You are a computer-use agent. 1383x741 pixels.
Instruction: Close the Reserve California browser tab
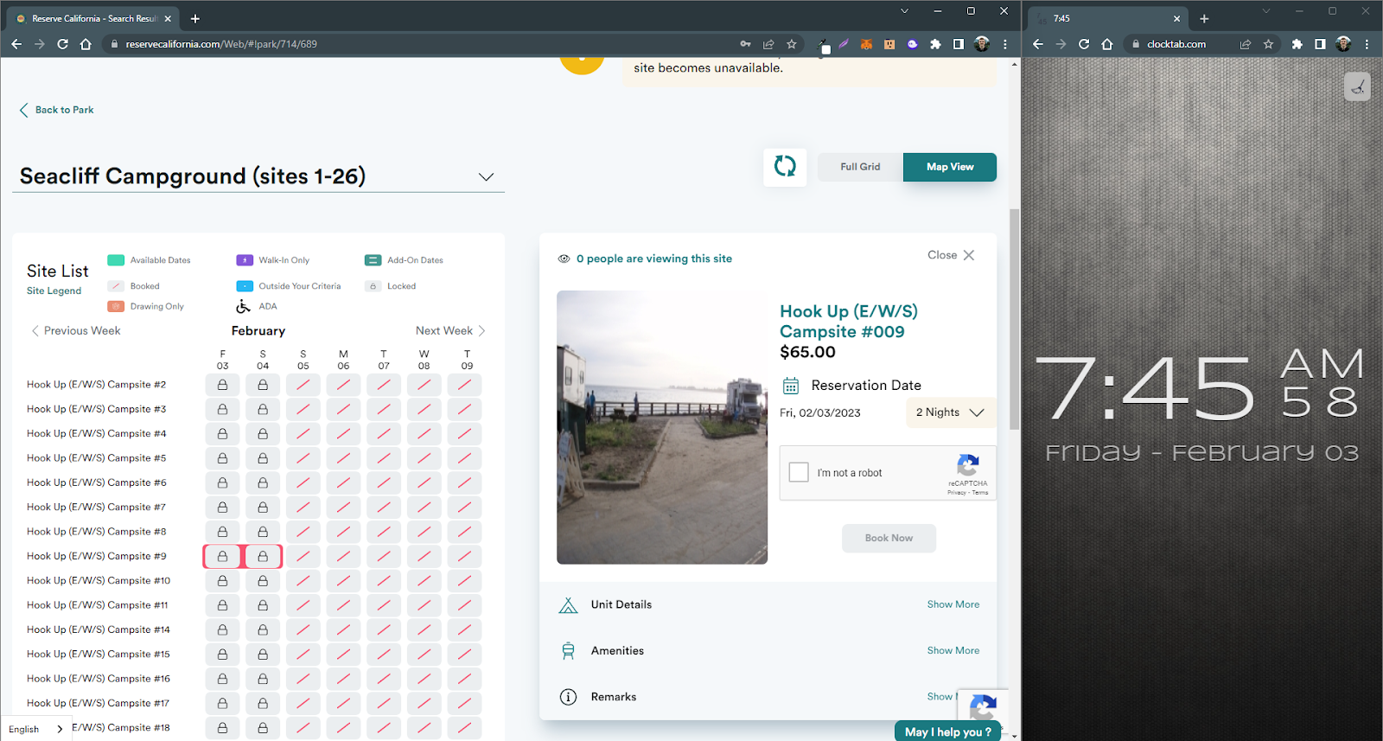pyautogui.click(x=168, y=18)
